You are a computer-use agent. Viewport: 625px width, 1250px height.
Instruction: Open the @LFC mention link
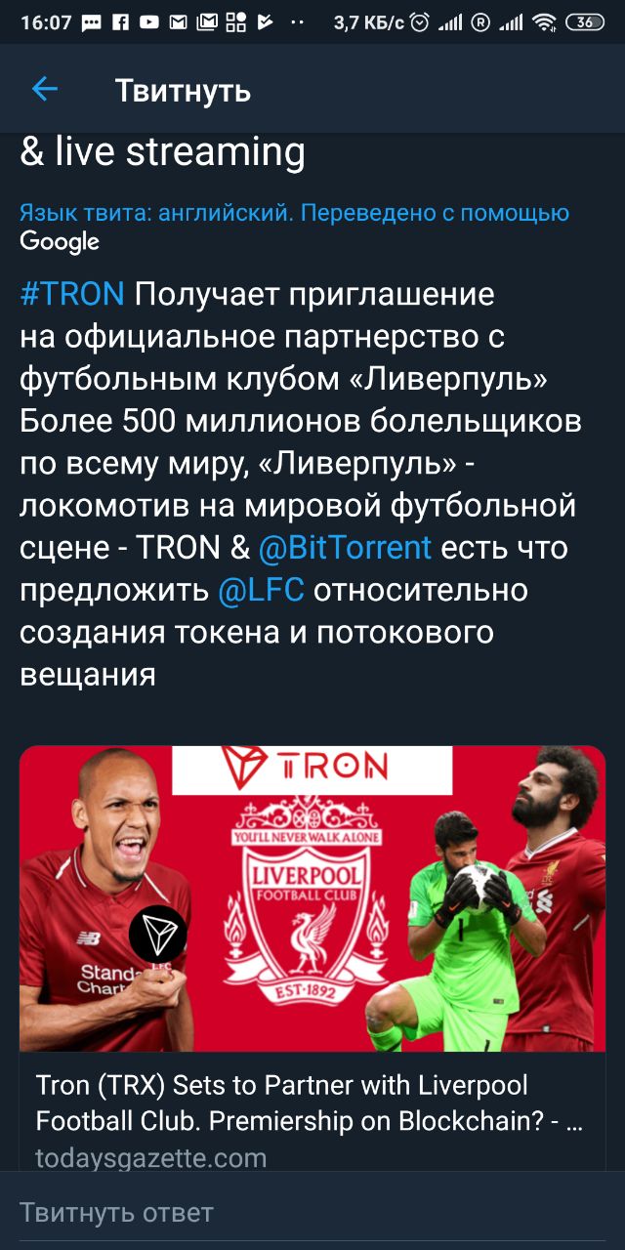(261, 590)
